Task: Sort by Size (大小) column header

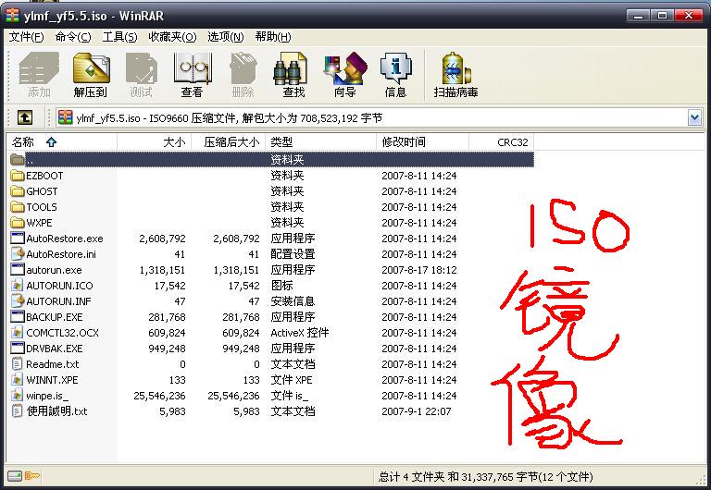Action: tap(155, 142)
